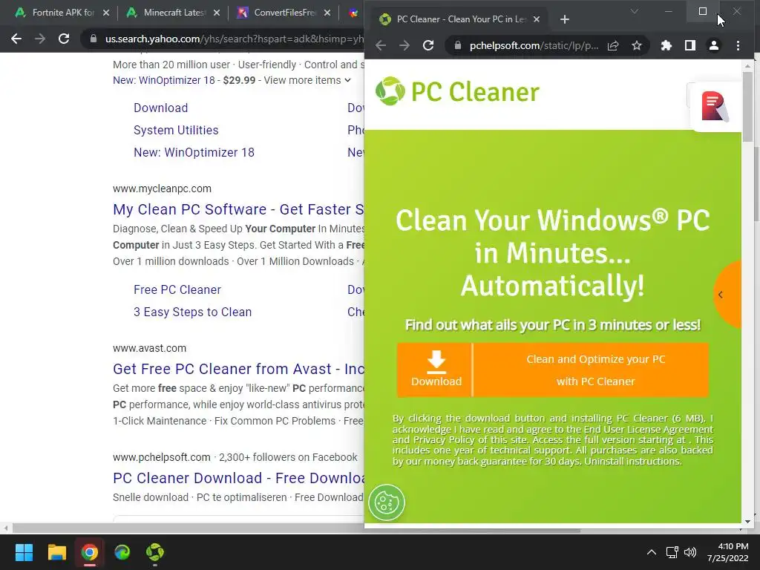Click the Chrome taskbar icon
The height and width of the screenshot is (570, 760).
pyautogui.click(x=89, y=552)
